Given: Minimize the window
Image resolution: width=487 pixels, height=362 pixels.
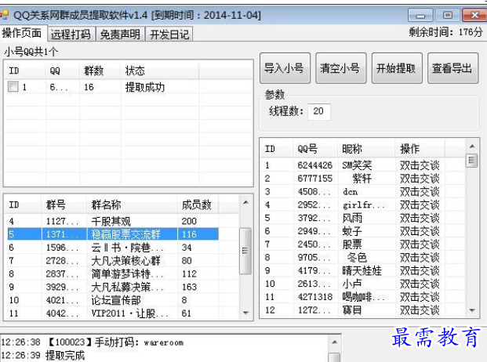Looking at the screenshot, I should click(x=420, y=15).
